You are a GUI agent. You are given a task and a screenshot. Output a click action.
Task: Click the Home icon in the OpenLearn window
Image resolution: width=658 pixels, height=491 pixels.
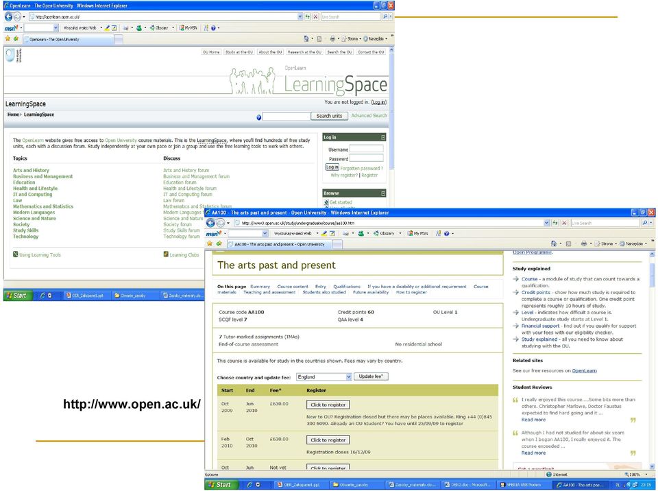point(306,38)
